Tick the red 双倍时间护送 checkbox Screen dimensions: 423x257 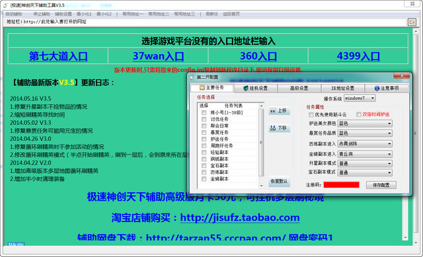coord(358,114)
